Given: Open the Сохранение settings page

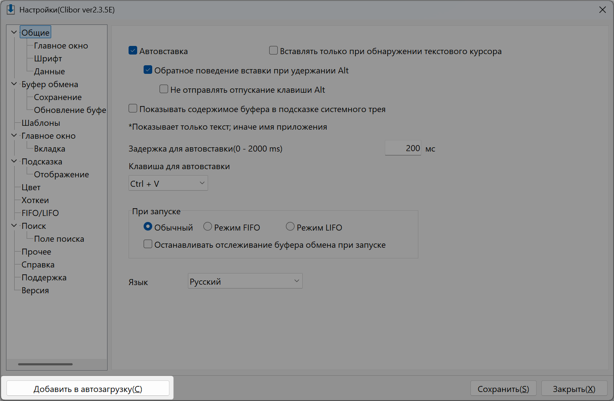Looking at the screenshot, I should [58, 97].
